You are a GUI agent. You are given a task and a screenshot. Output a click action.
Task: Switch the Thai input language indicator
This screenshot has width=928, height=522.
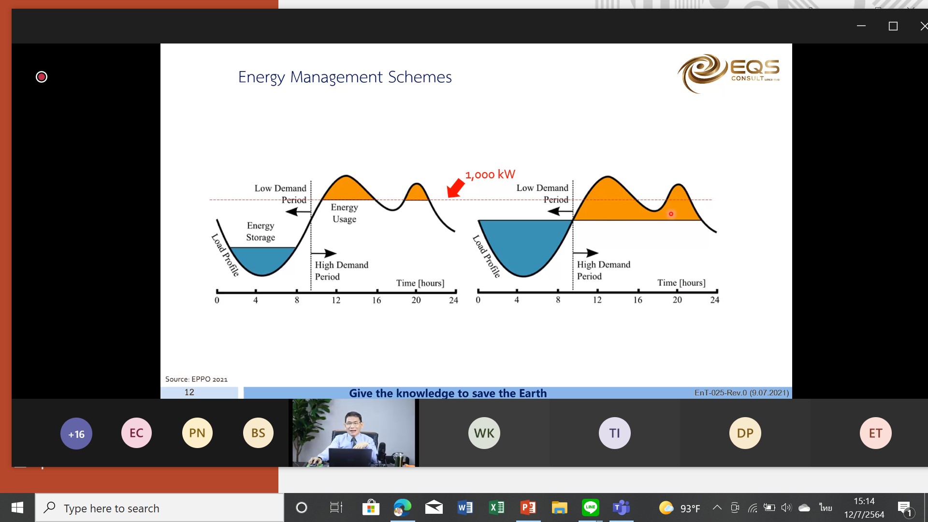pos(826,507)
